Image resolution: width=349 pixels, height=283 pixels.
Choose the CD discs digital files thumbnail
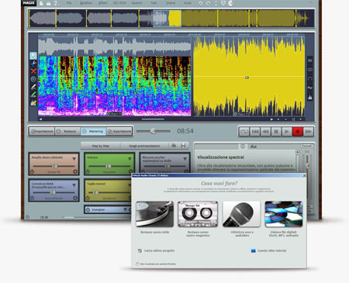click(284, 214)
